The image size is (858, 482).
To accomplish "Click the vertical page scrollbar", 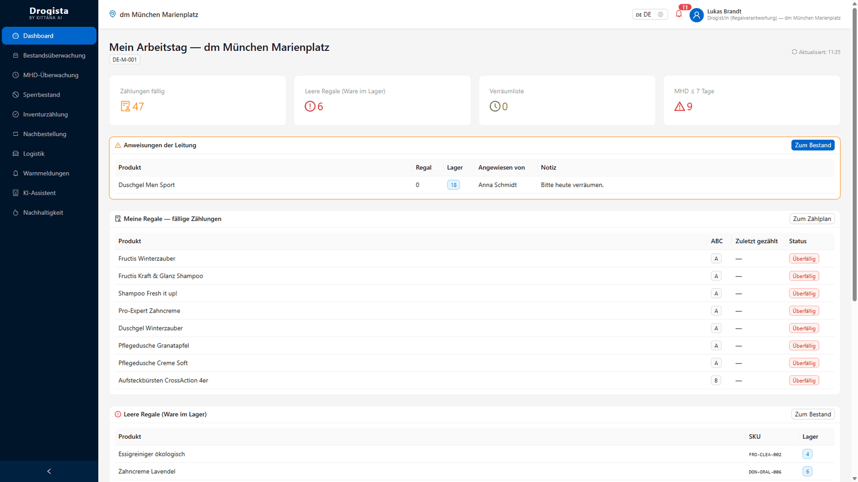I will pyautogui.click(x=855, y=155).
